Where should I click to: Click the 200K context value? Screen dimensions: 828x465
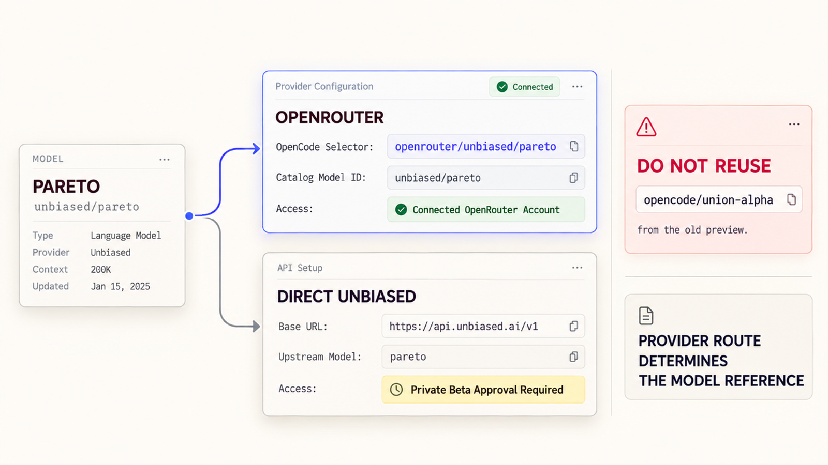point(101,270)
